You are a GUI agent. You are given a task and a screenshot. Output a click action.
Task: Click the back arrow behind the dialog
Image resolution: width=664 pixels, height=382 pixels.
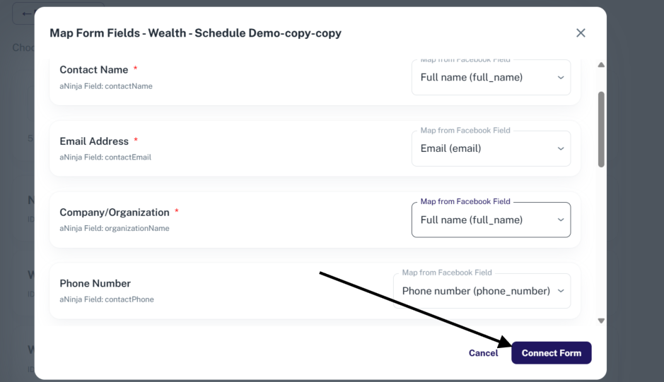click(x=27, y=13)
